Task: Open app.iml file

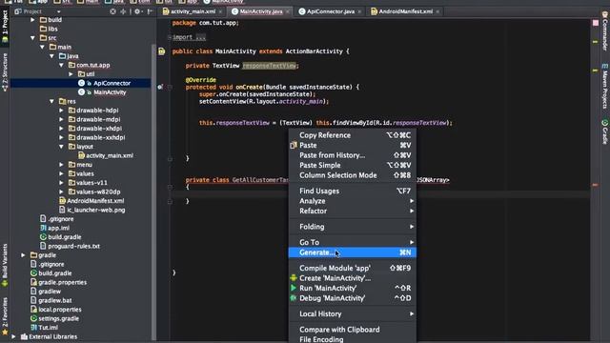Action: pyautogui.click(x=58, y=228)
